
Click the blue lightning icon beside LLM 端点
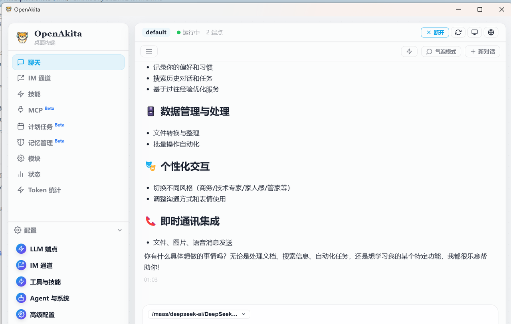(x=21, y=249)
